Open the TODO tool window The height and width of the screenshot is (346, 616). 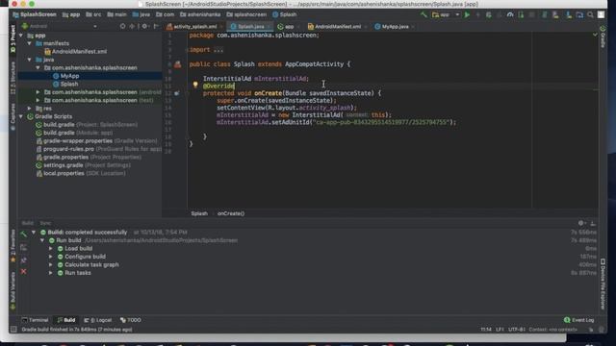click(131, 320)
